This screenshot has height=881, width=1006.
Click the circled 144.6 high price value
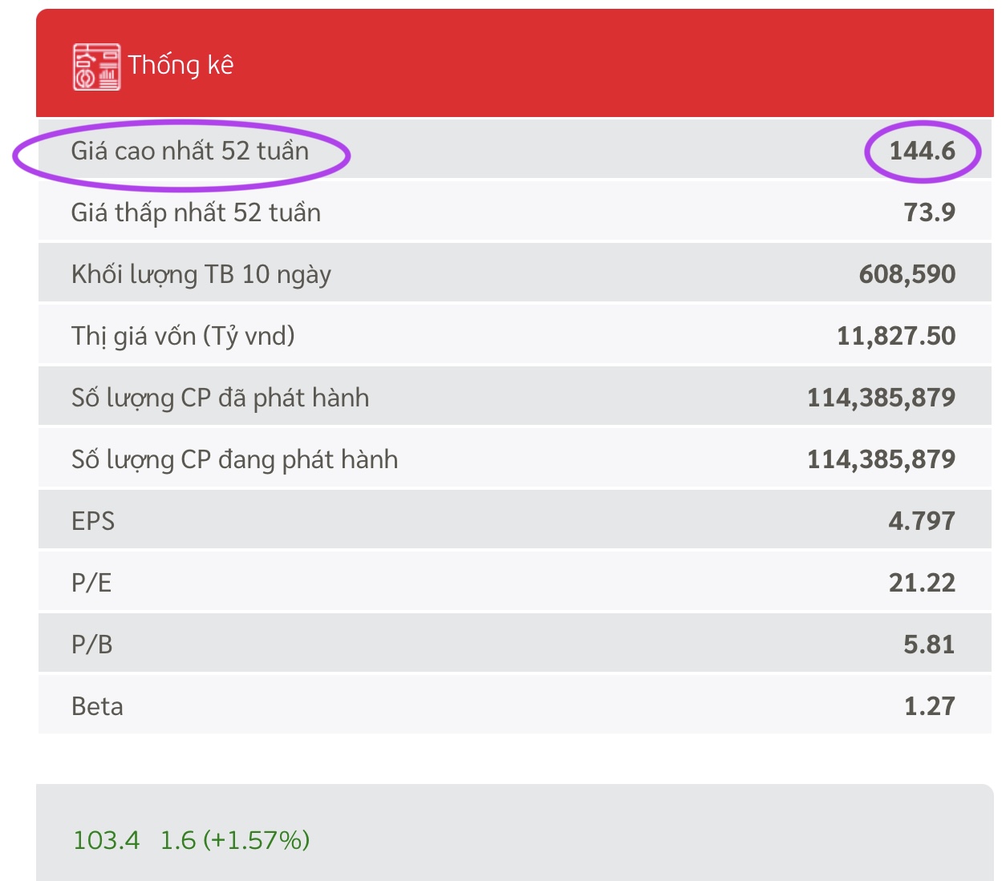[922, 151]
